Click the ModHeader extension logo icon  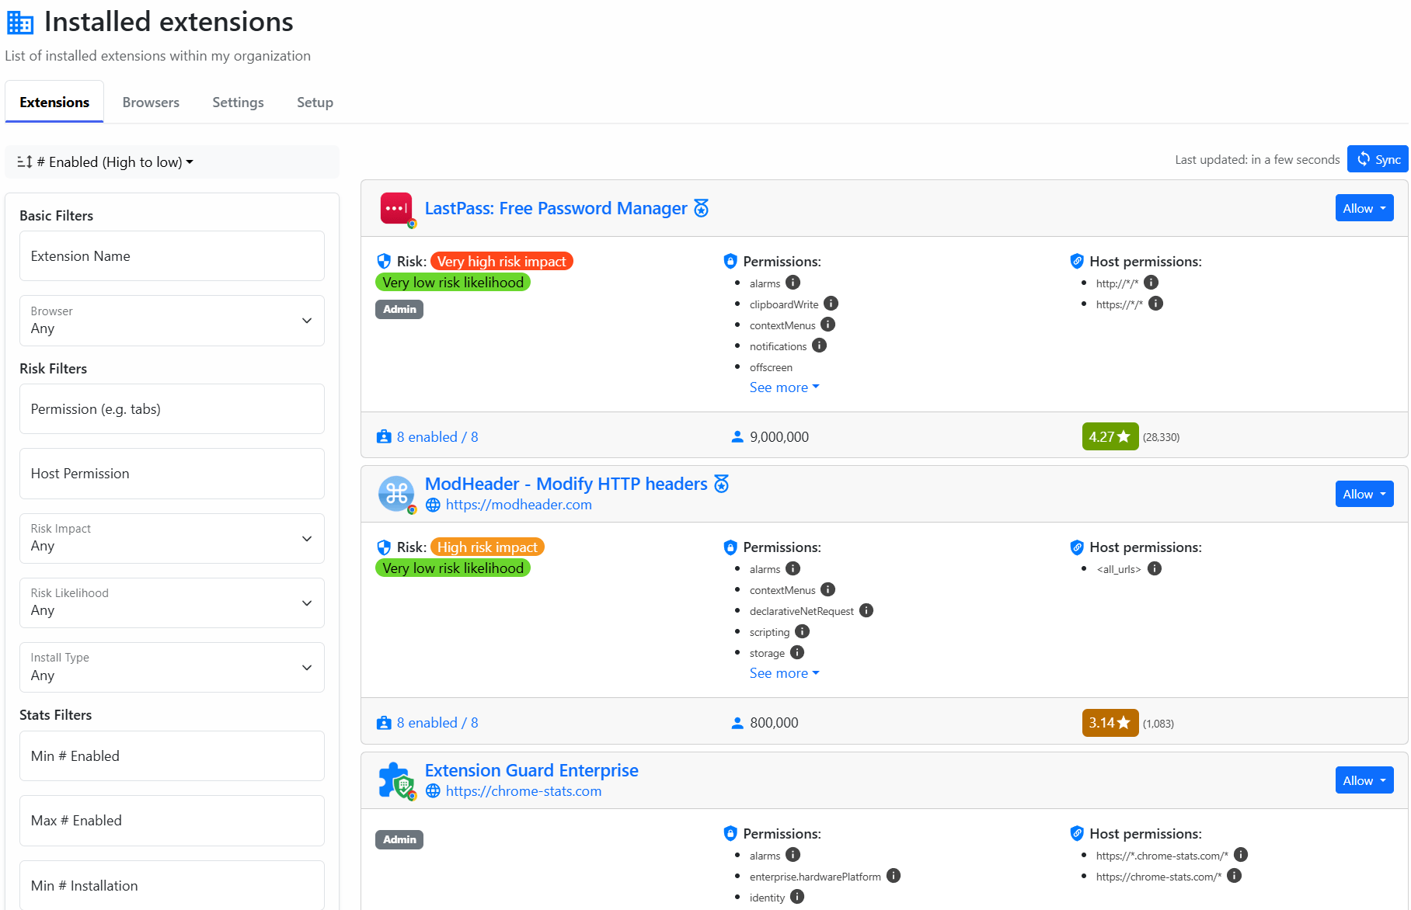coord(396,494)
